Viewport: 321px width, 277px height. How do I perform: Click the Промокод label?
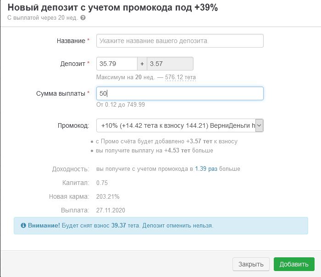[73, 125]
